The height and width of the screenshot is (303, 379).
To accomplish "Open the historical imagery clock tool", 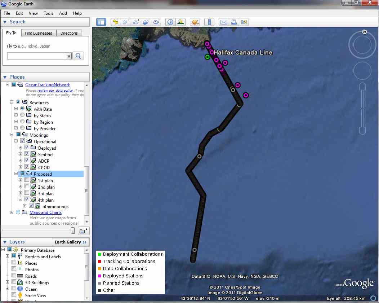I will pyautogui.click(x=170, y=22).
